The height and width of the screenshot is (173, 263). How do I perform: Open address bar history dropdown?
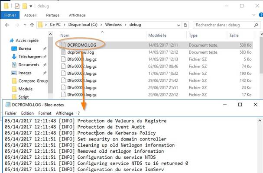tap(179, 25)
